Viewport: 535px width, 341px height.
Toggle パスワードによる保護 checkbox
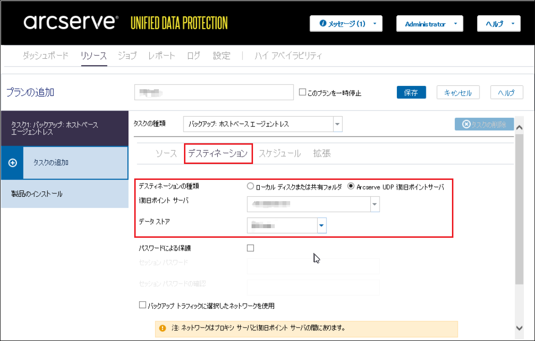(x=251, y=248)
